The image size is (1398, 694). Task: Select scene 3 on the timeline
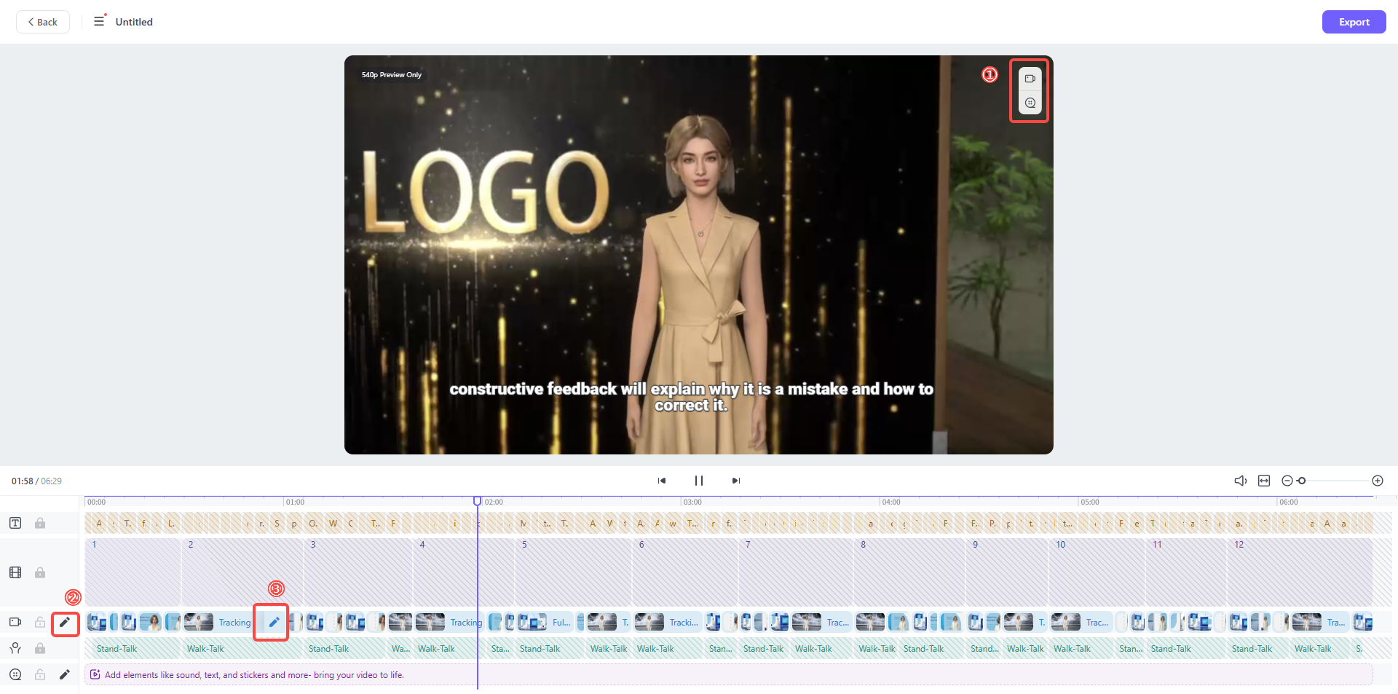358,572
